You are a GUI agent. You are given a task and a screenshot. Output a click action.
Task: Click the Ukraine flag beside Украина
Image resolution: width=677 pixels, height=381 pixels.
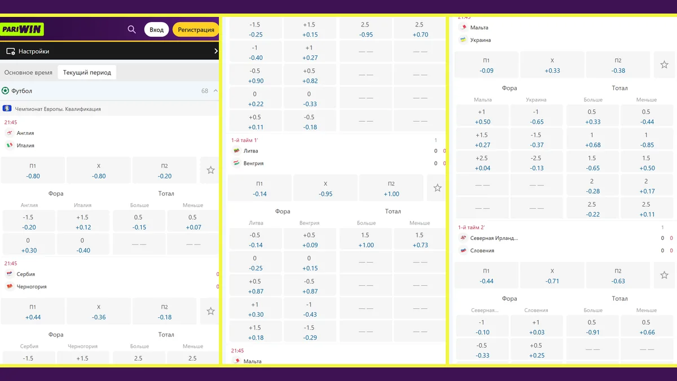pyautogui.click(x=464, y=40)
